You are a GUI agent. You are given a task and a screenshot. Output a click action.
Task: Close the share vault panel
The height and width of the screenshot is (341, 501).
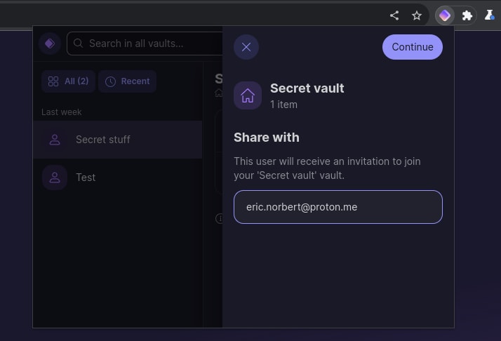[x=246, y=47]
